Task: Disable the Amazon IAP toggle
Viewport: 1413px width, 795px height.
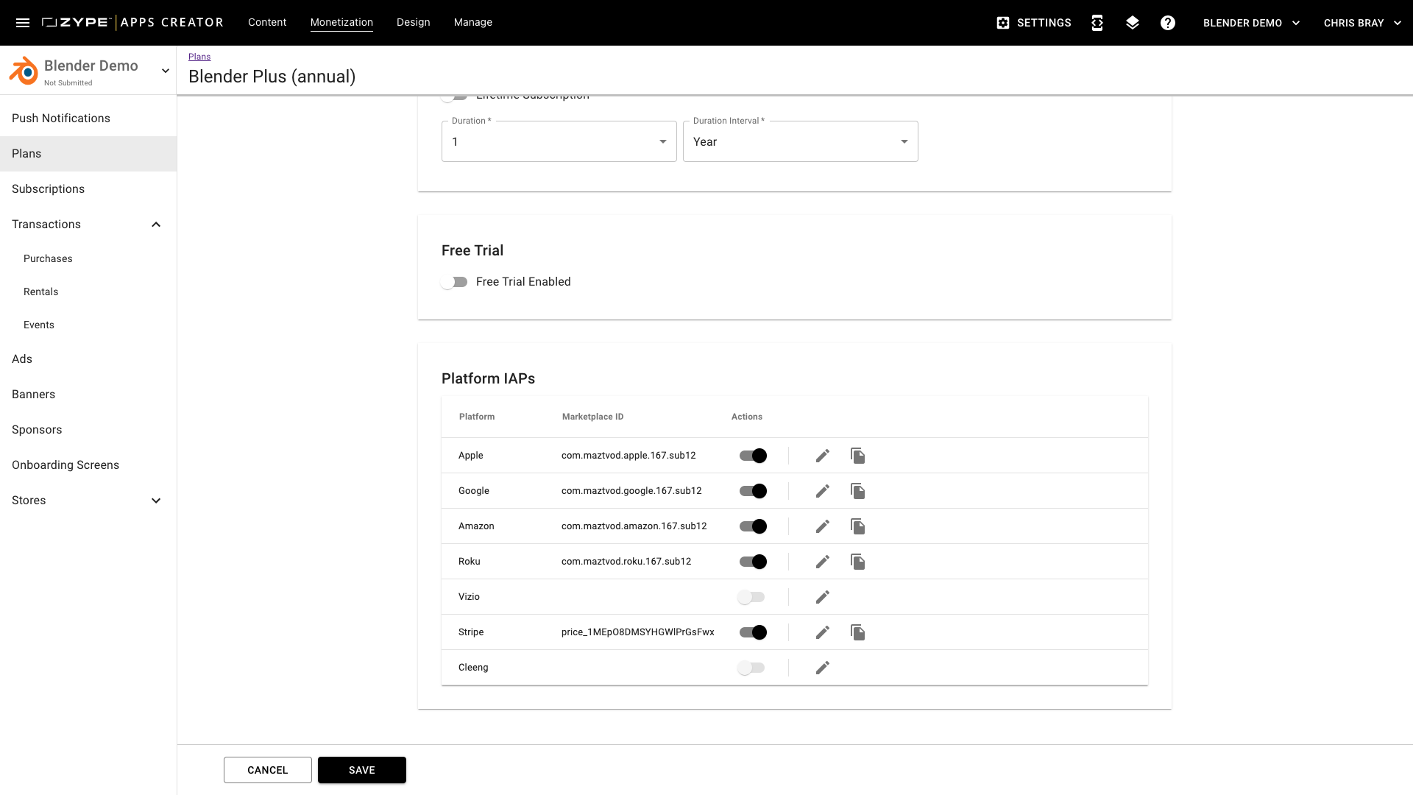Action: click(753, 526)
